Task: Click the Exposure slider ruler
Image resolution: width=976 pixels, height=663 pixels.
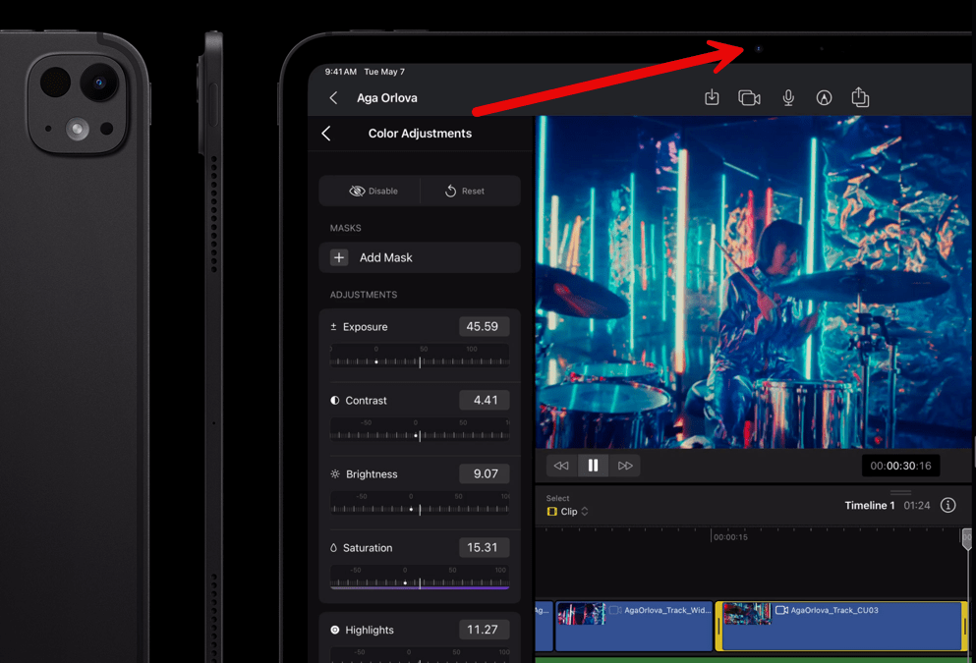Action: click(x=420, y=357)
